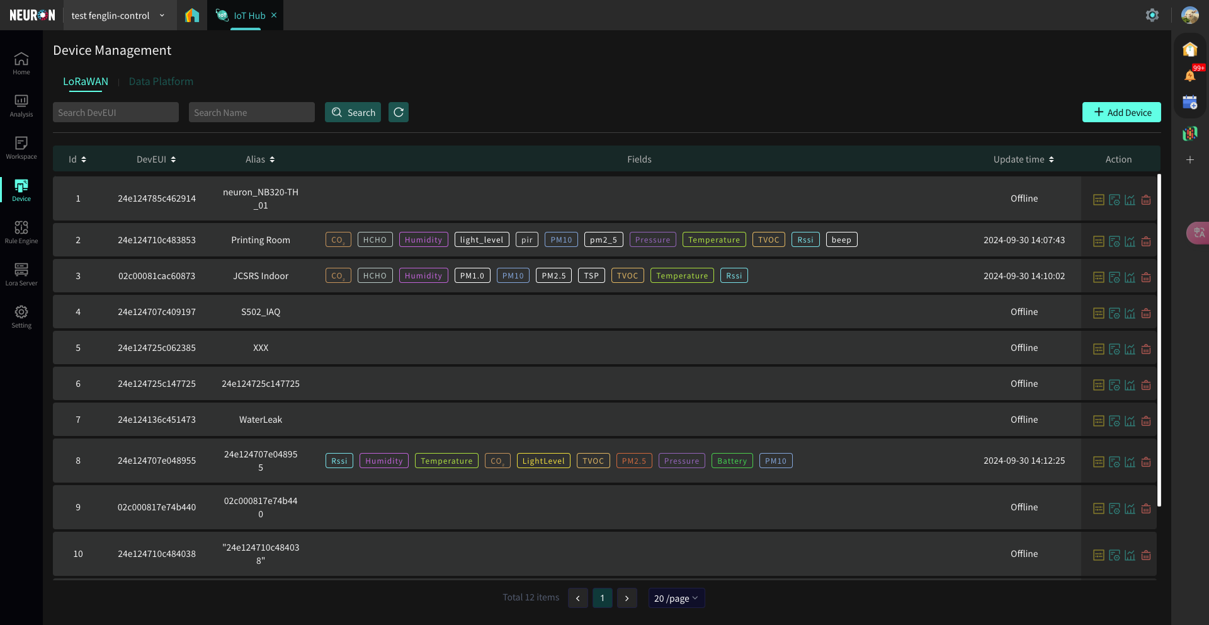This screenshot has height=625, width=1209.
Task: Open Home in the left sidebar
Action: 21,64
